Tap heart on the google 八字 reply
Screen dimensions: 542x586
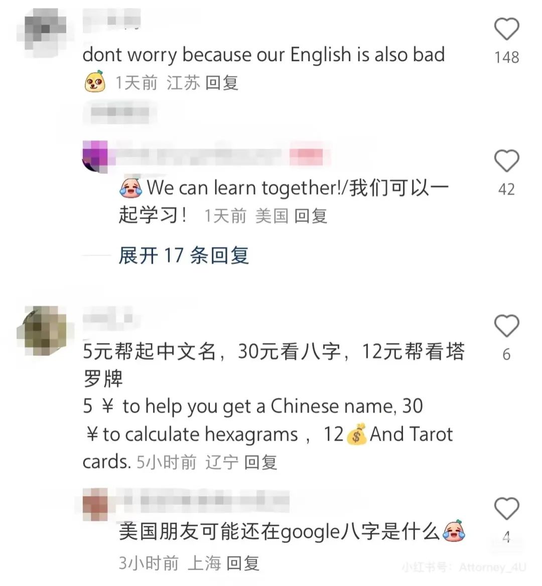point(506,508)
